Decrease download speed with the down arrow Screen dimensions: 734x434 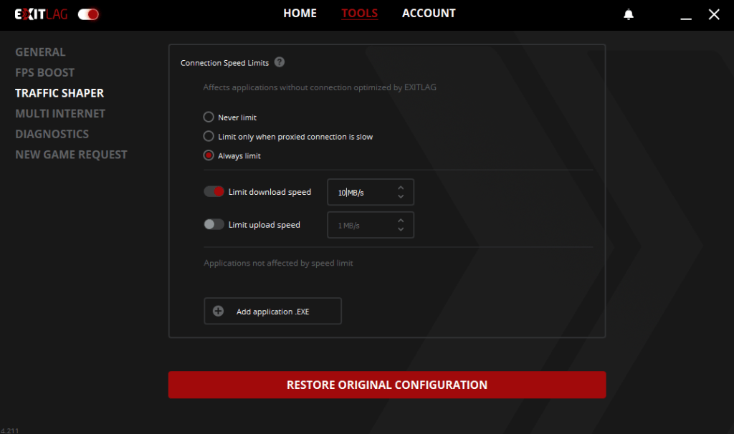pyautogui.click(x=401, y=197)
